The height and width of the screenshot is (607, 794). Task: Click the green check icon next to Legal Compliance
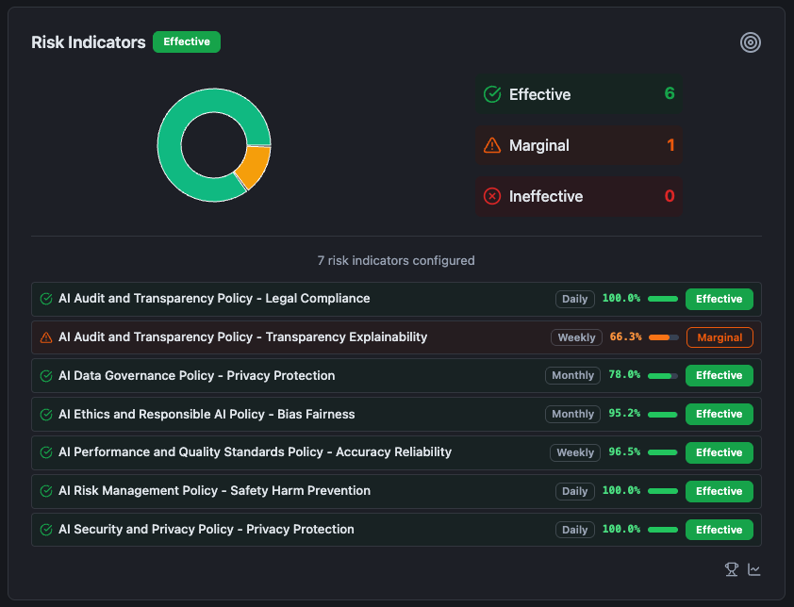[x=44, y=298]
